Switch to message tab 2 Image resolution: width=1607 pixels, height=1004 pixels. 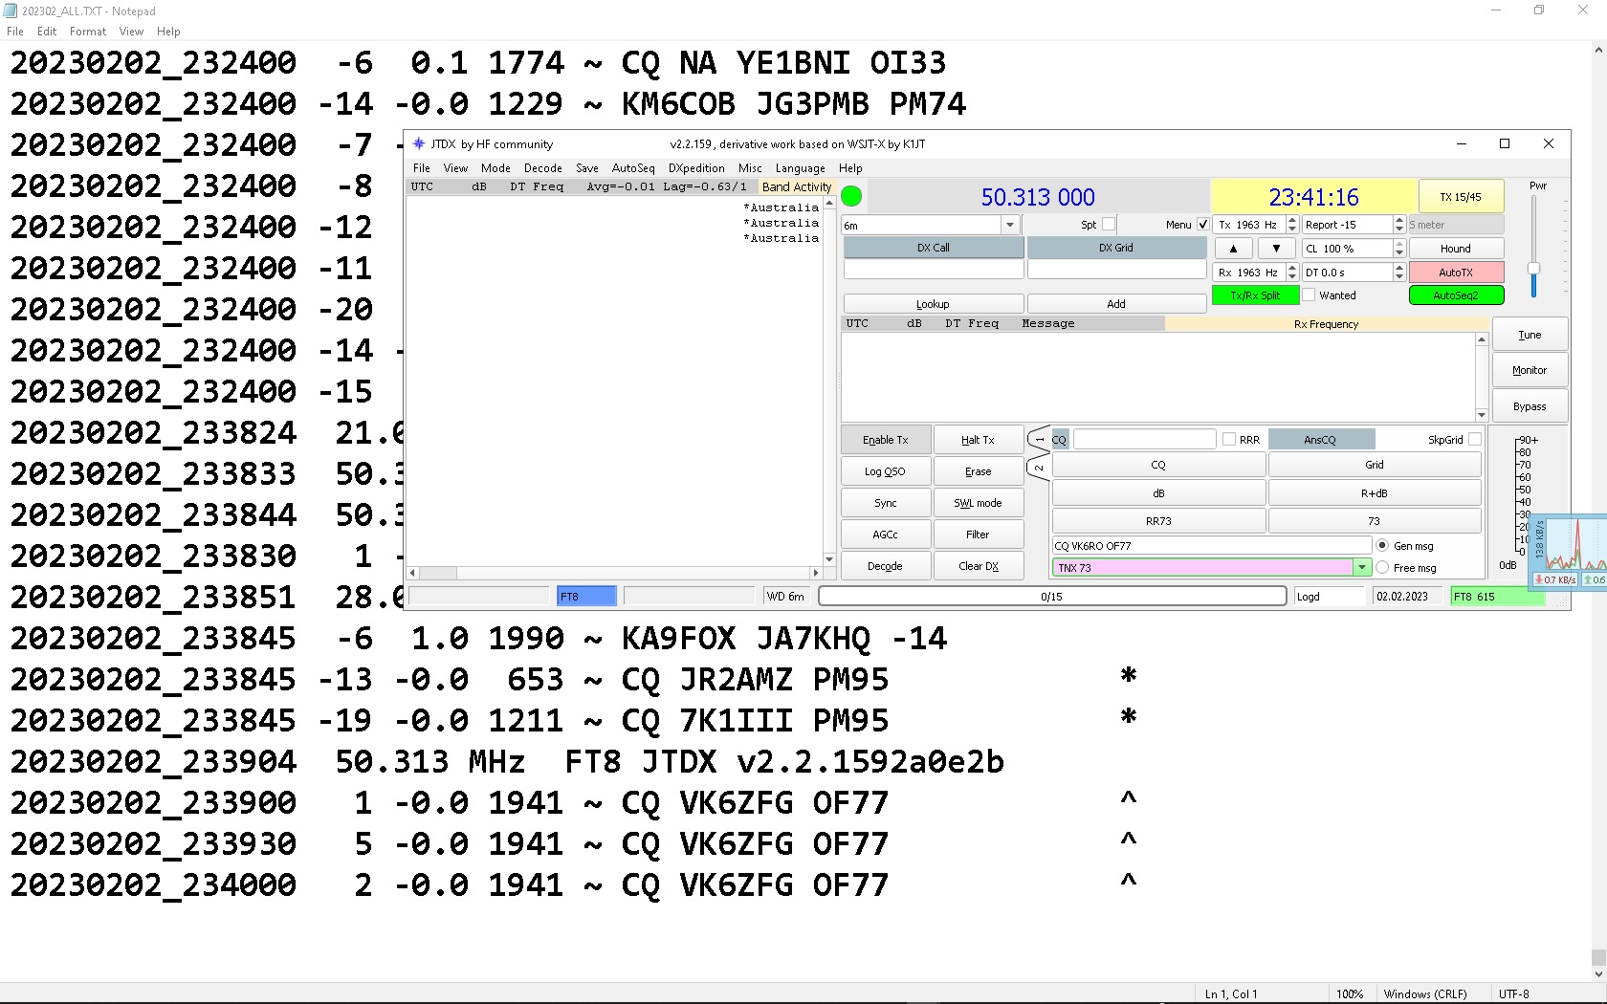tap(1039, 468)
